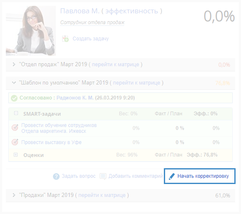Screen dimensions: 241x214
Task: Expand the "Отдел продаж" Март 2019 section
Action: point(14,64)
